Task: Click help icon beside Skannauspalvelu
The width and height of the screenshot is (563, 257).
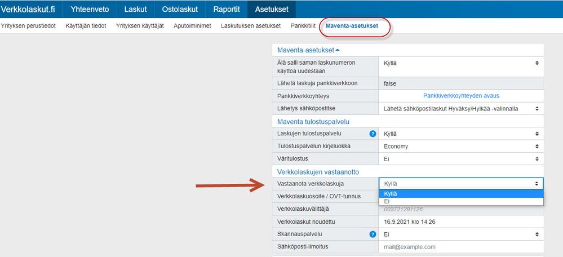Action: click(373, 234)
